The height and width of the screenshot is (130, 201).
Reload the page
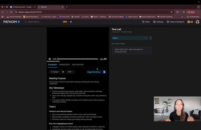click(11, 12)
